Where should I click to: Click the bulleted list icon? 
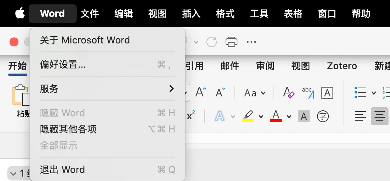[360, 93]
